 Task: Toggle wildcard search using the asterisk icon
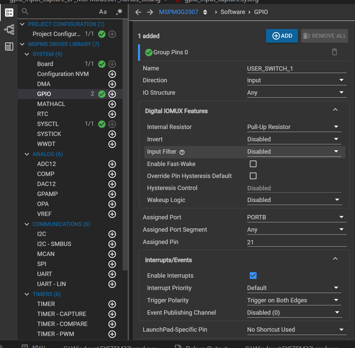pyautogui.click(x=119, y=11)
